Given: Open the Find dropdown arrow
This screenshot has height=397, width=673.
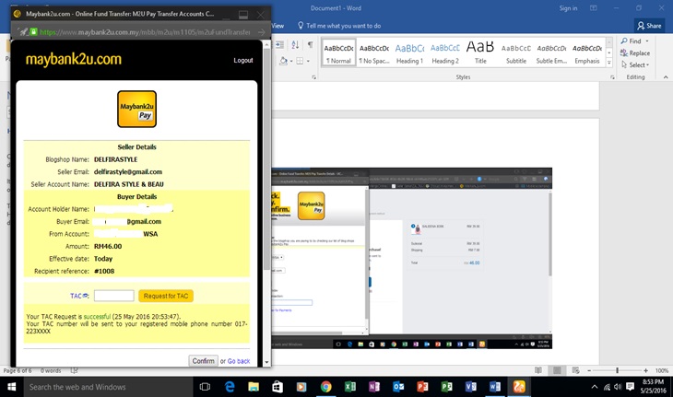Looking at the screenshot, I should coord(647,41).
